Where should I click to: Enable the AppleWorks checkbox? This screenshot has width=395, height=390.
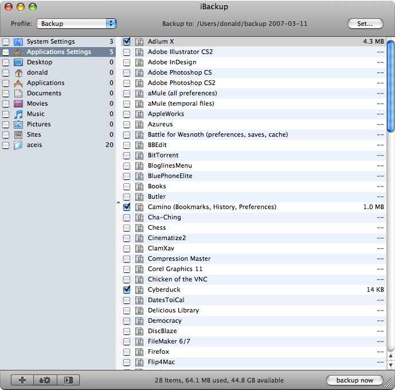pyautogui.click(x=127, y=114)
